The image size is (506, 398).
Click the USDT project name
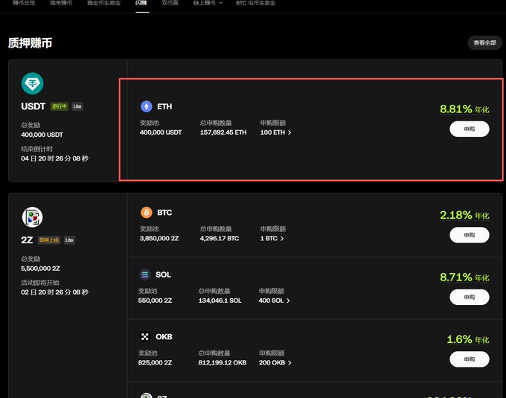[x=33, y=106]
